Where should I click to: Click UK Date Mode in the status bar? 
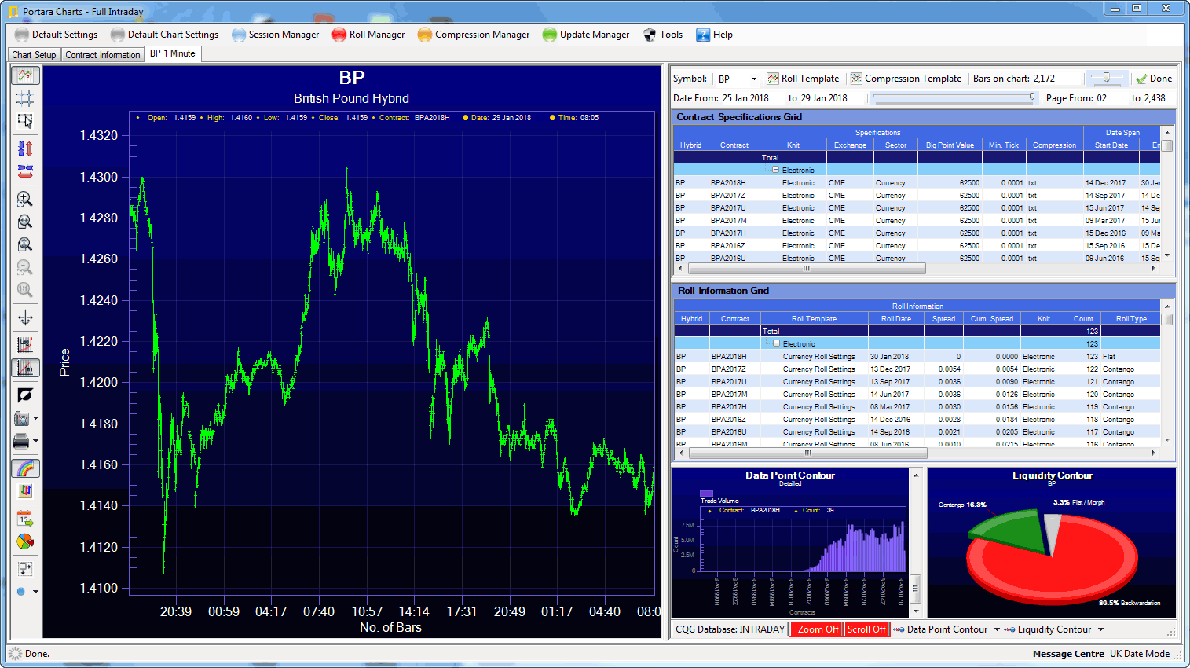point(1140,654)
